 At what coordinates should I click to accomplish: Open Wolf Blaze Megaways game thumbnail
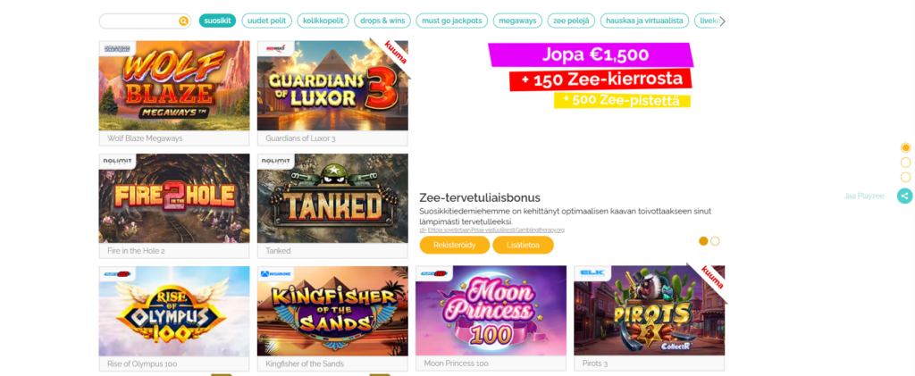click(x=174, y=85)
